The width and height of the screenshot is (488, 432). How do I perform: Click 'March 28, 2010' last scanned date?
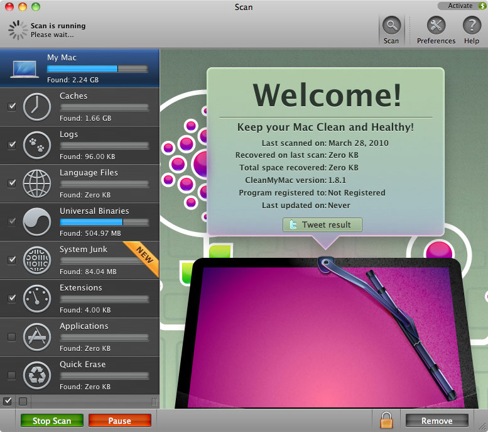(x=359, y=143)
